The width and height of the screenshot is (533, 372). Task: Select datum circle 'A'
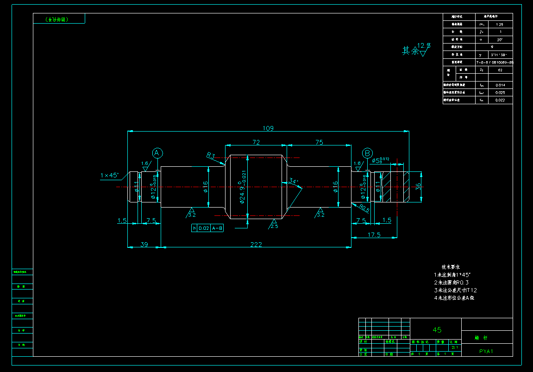[157, 153]
